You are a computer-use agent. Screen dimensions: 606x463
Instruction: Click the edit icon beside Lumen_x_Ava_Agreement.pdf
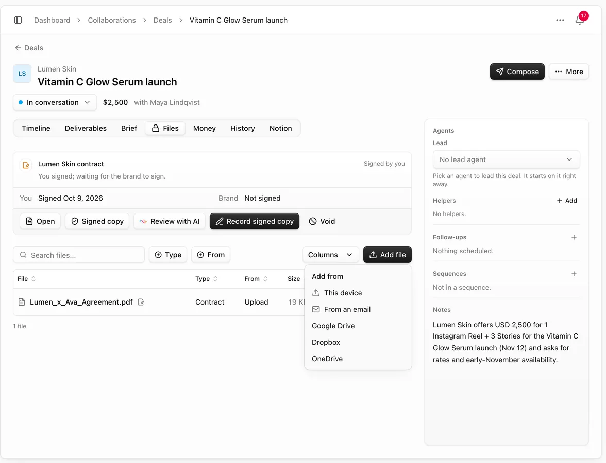coord(141,302)
